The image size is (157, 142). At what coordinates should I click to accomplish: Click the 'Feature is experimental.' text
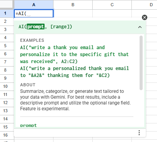tap(45, 109)
